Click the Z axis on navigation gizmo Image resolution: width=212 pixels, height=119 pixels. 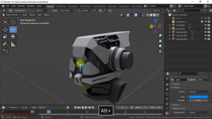point(155,20)
